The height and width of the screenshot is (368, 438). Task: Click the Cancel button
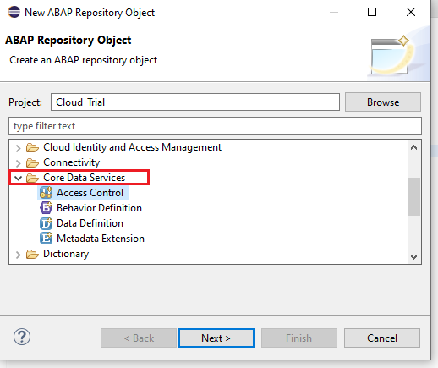[382, 338]
